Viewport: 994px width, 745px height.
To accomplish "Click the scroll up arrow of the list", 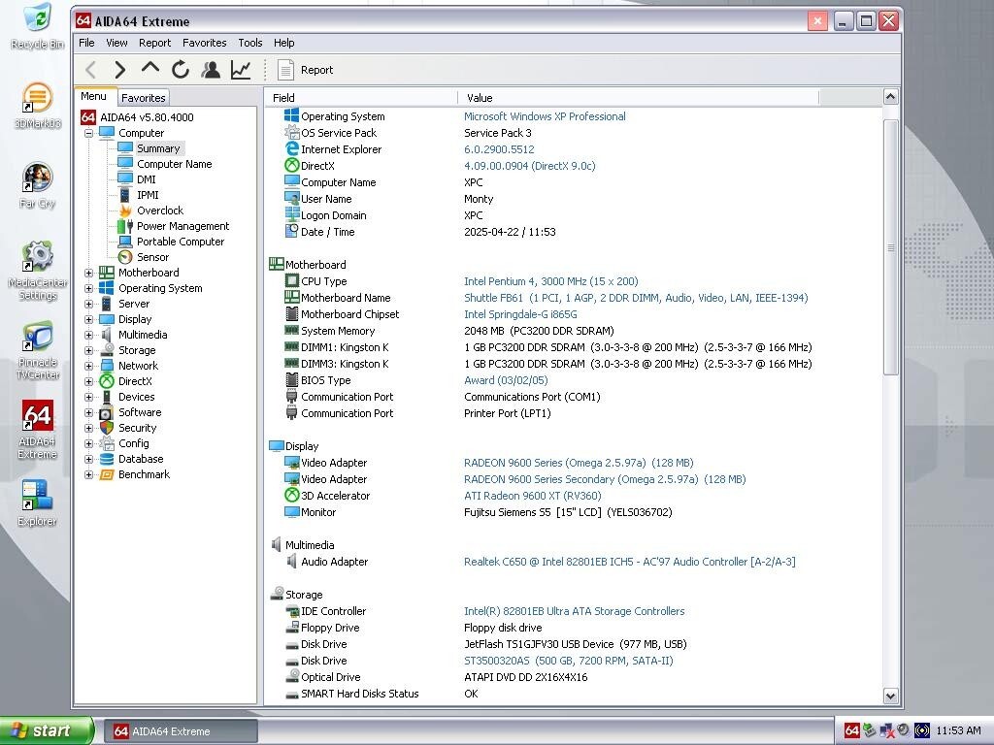I will point(891,97).
